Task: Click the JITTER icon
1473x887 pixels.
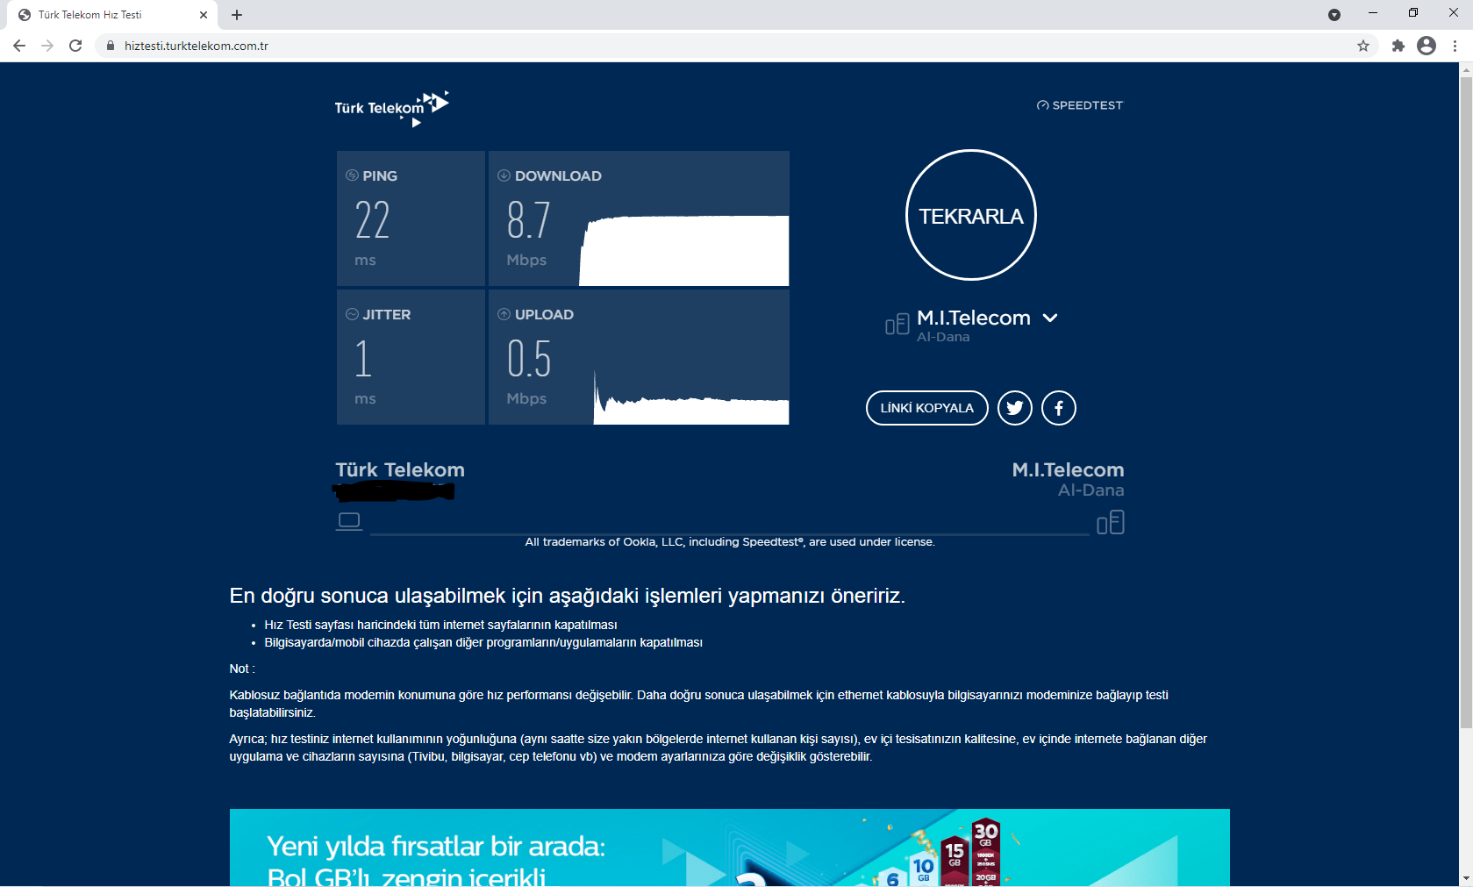Action: [x=352, y=314]
